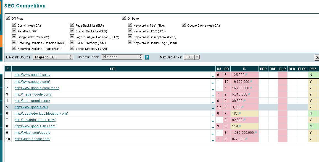Viewport: 319px width, 162px height.
Task: Open the http://www.googlelabs.com/ link
Action: (x=36, y=126)
